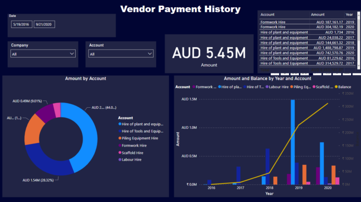Screen dimensions: 361x202
Task: Select the orange 2018 bar
Action: 275,180
